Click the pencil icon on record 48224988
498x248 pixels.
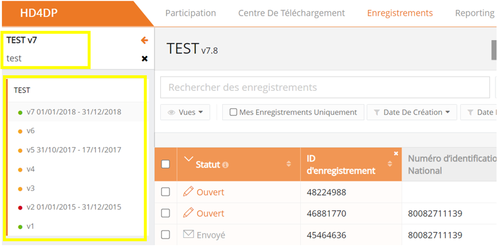coord(188,192)
